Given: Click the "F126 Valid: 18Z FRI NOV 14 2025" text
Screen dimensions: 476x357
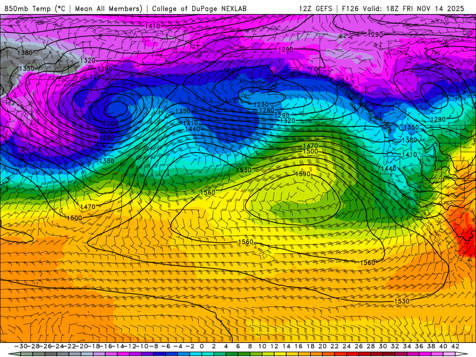Looking at the screenshot, I should 403,8.
